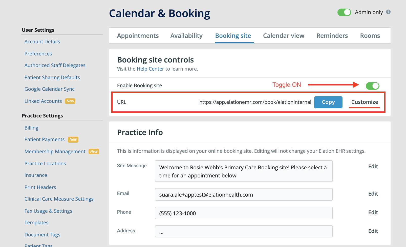
Task: Edit the Site Message
Action: coord(373,166)
